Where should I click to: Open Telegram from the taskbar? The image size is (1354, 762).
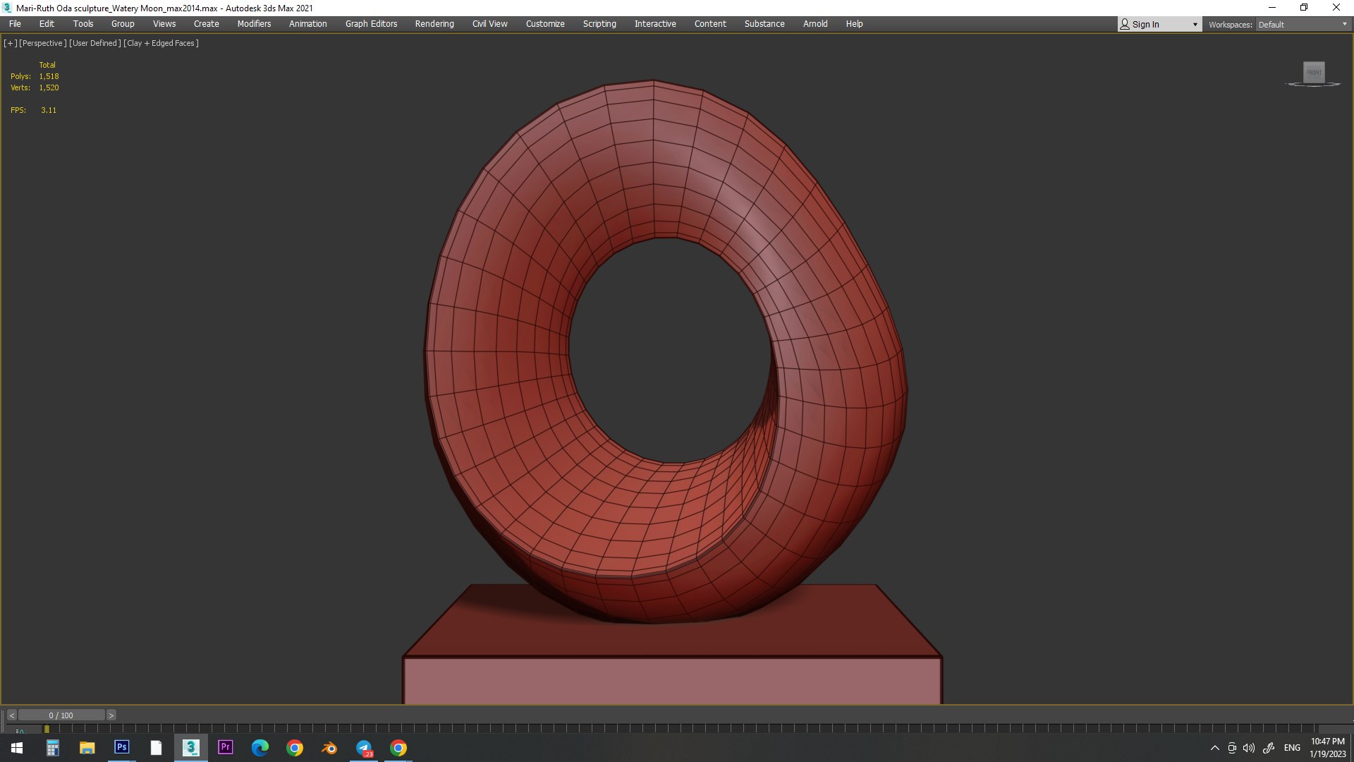point(364,748)
